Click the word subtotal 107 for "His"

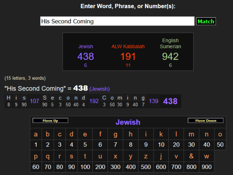point(34,101)
